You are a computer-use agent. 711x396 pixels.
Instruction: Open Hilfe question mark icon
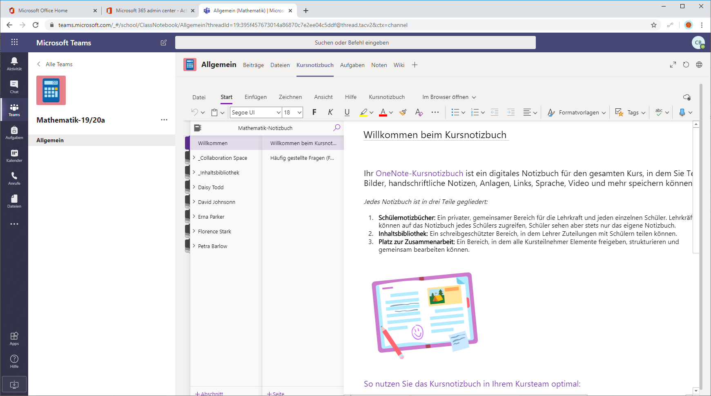pos(14,361)
